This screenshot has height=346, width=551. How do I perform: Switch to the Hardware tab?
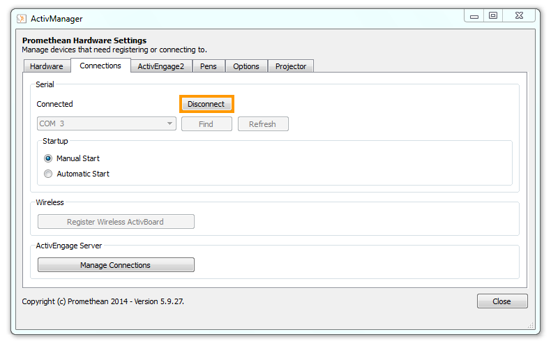(47, 66)
